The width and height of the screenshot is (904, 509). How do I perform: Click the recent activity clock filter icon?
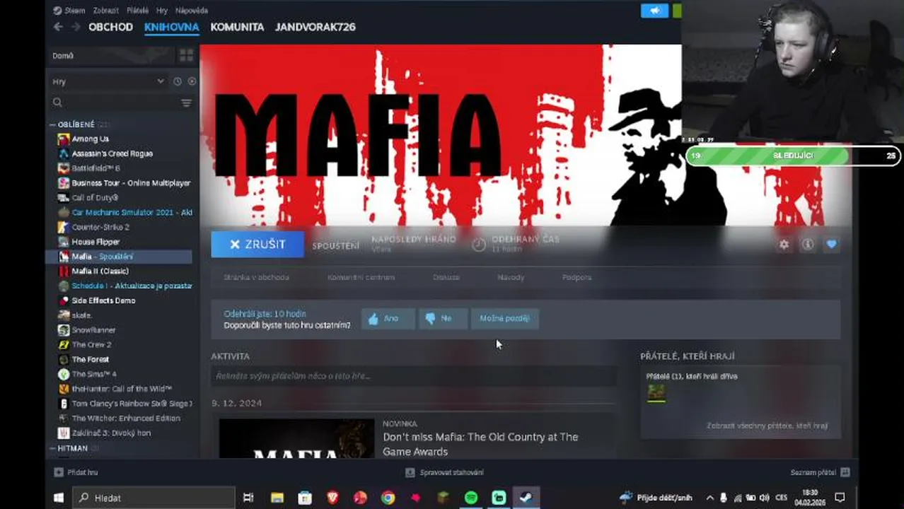(x=178, y=81)
